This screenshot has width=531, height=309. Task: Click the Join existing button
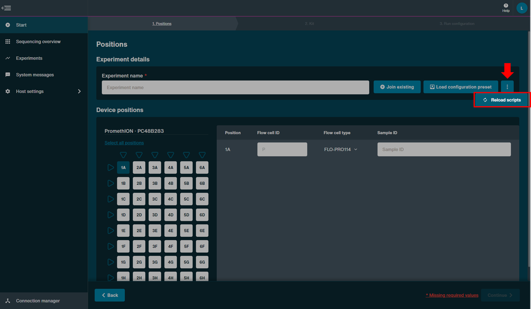tap(397, 87)
